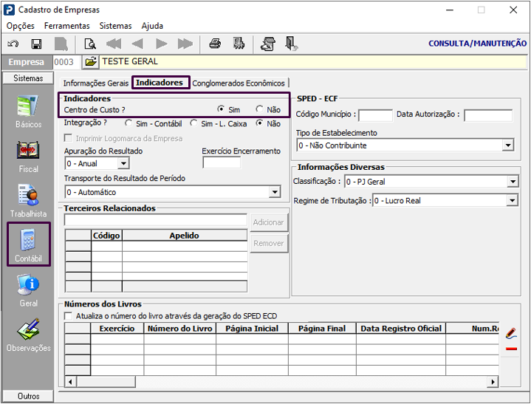Click the Código Município input field

(375, 115)
